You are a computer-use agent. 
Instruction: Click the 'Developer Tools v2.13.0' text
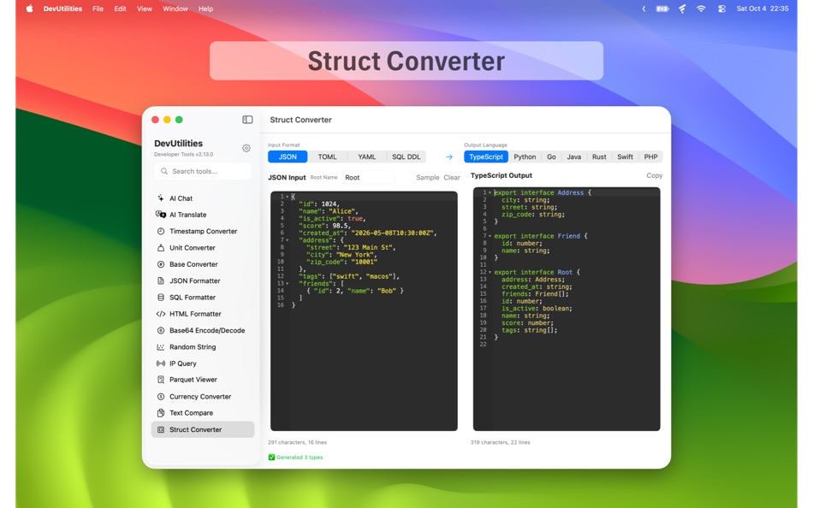[x=183, y=155]
